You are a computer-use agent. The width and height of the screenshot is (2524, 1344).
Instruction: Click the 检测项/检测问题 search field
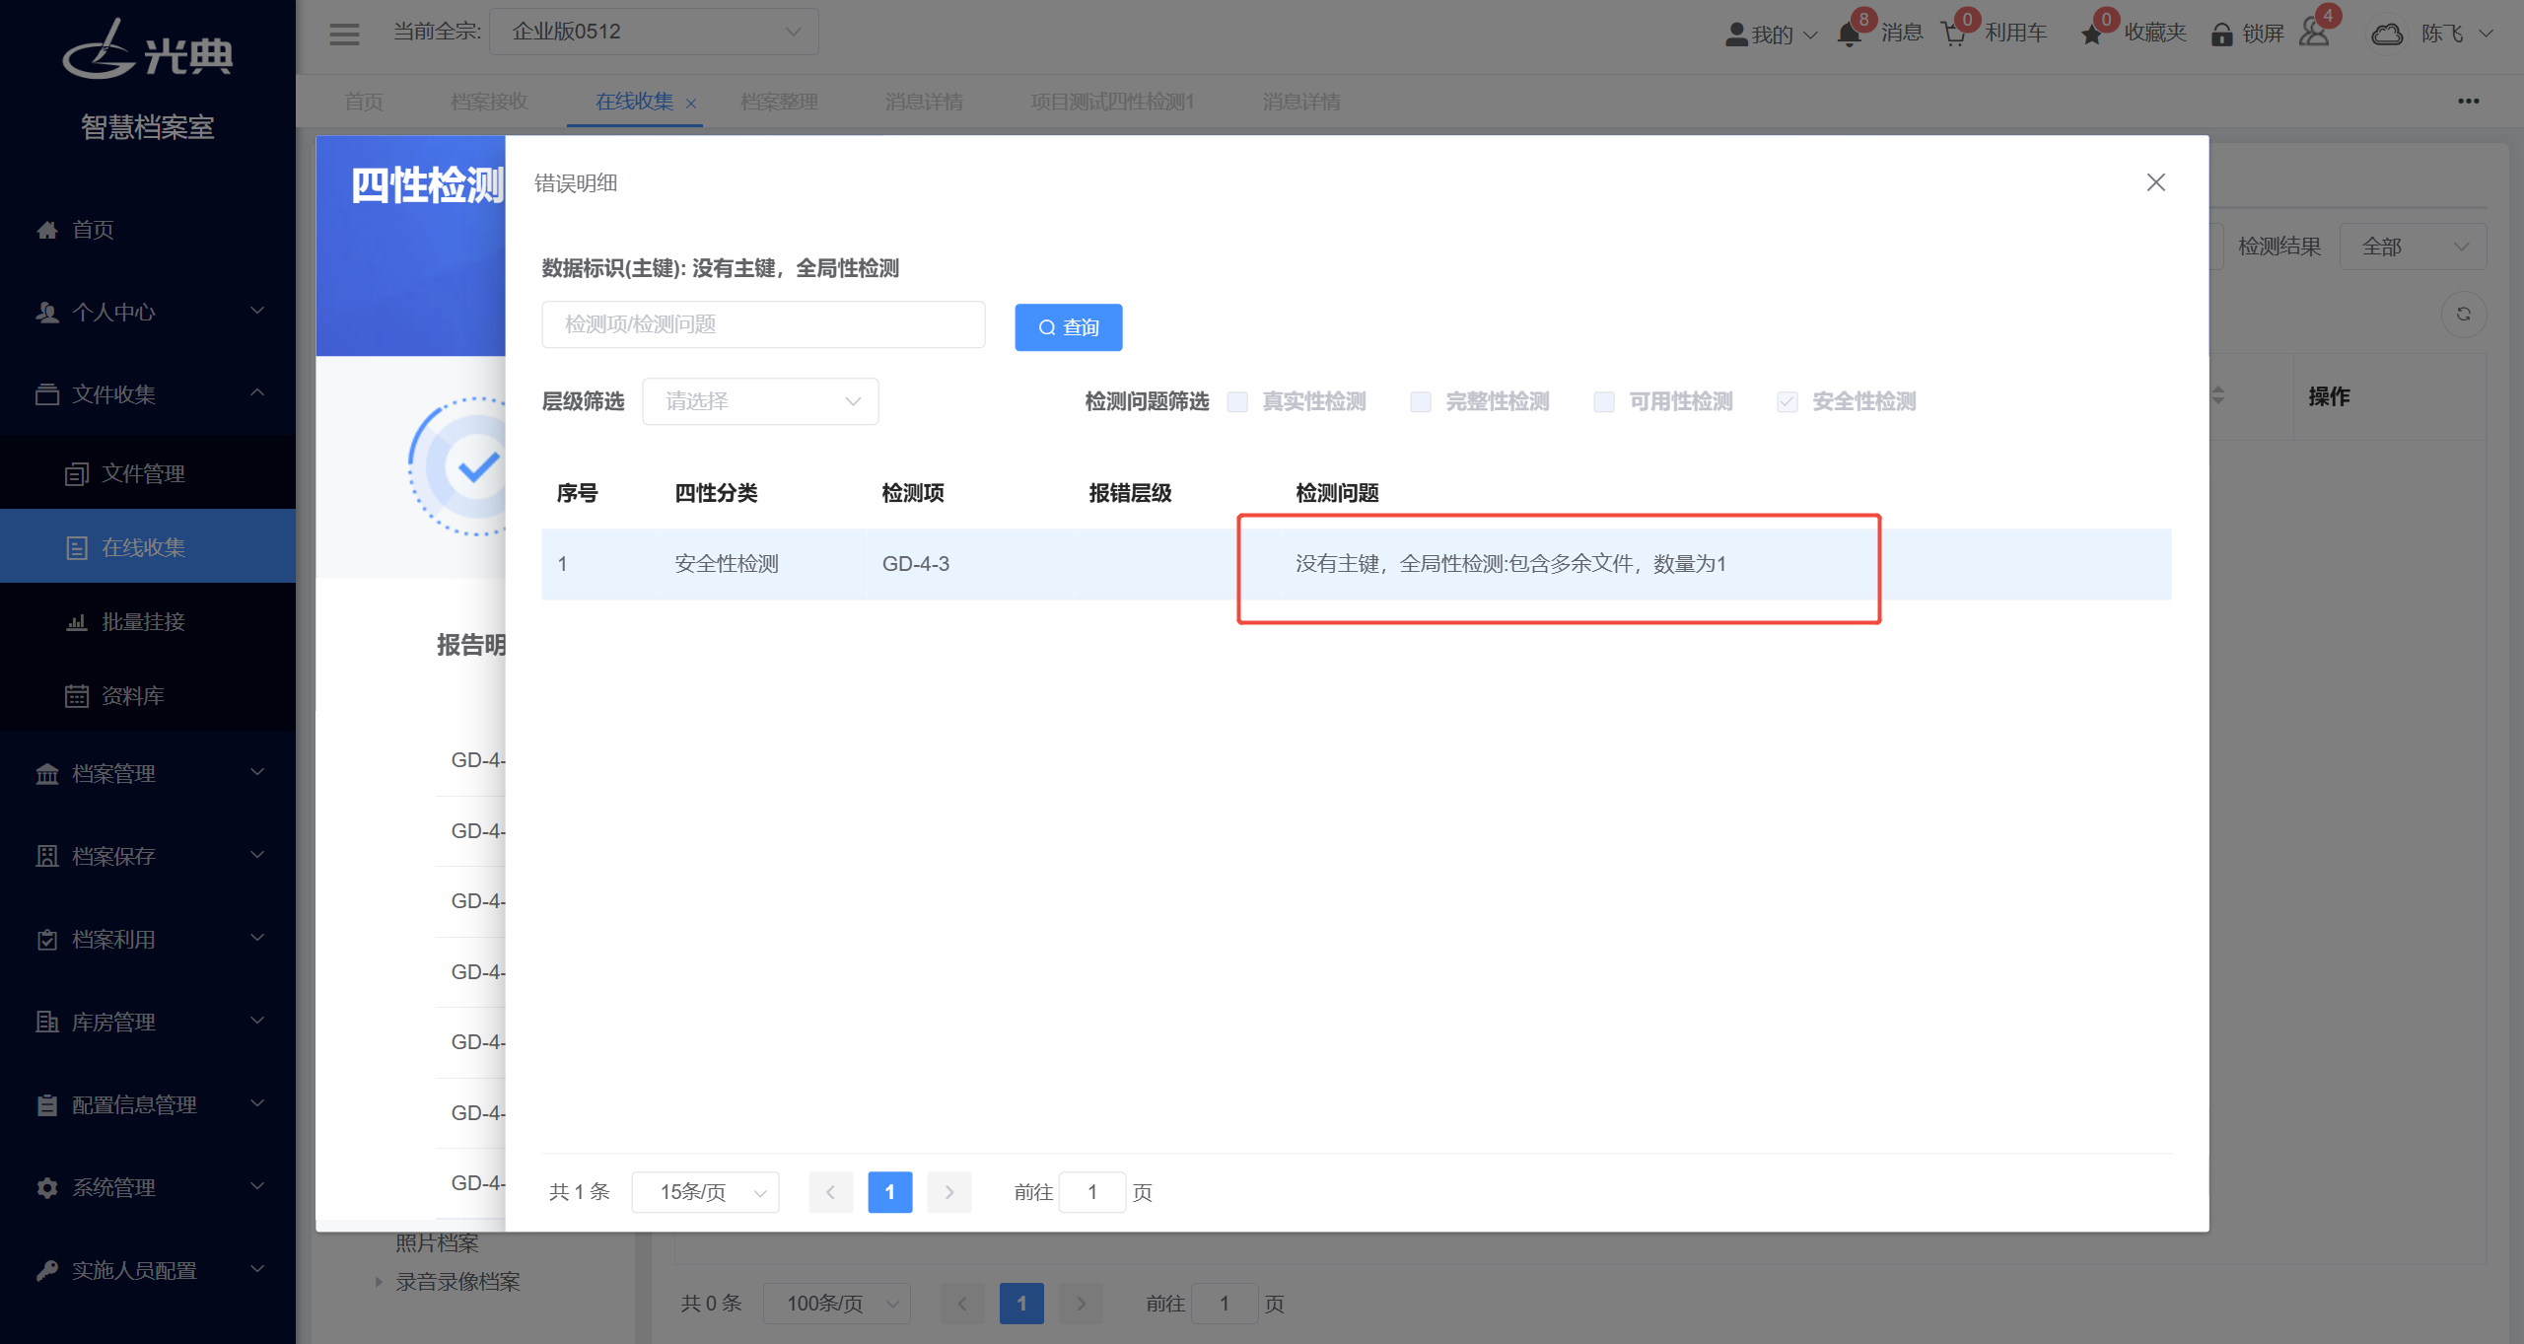click(763, 324)
